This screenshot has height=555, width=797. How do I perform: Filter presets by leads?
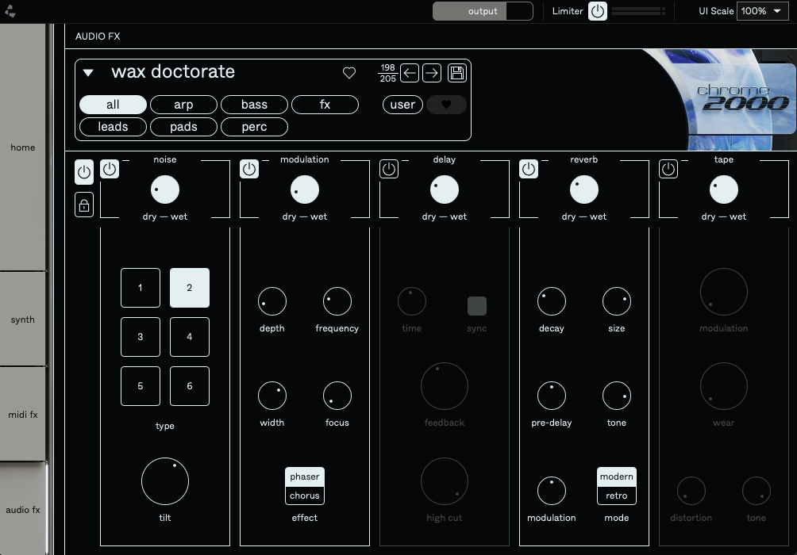113,127
